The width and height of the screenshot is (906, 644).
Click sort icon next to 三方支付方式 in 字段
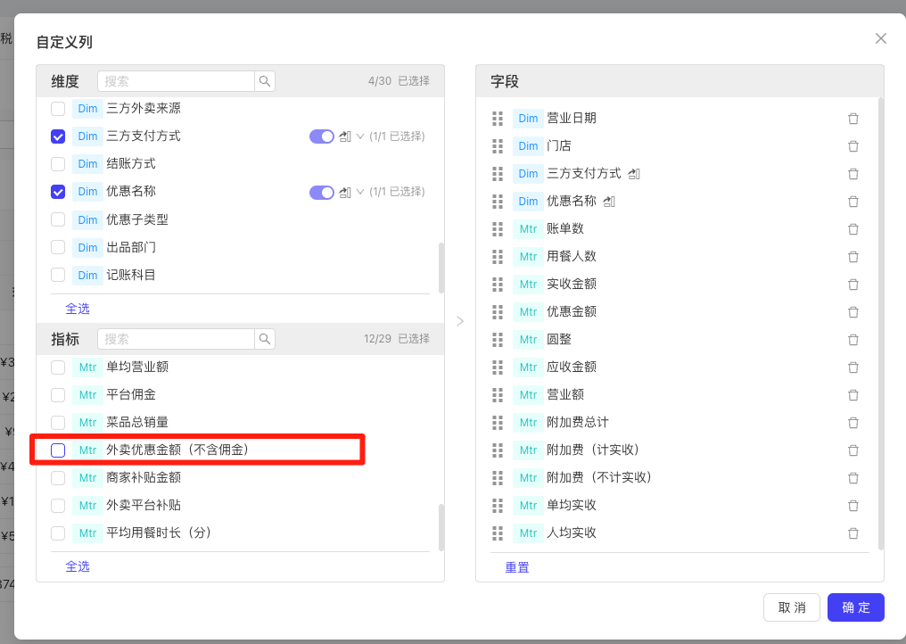click(x=634, y=174)
